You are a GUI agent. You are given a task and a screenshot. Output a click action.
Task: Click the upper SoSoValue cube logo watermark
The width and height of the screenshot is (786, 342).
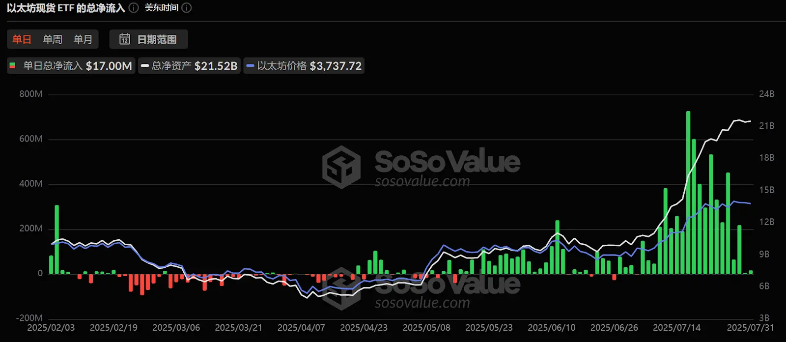click(x=341, y=167)
